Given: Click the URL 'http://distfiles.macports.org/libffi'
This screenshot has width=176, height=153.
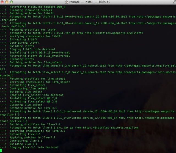Looking at the screenshot, I should [114, 33].
